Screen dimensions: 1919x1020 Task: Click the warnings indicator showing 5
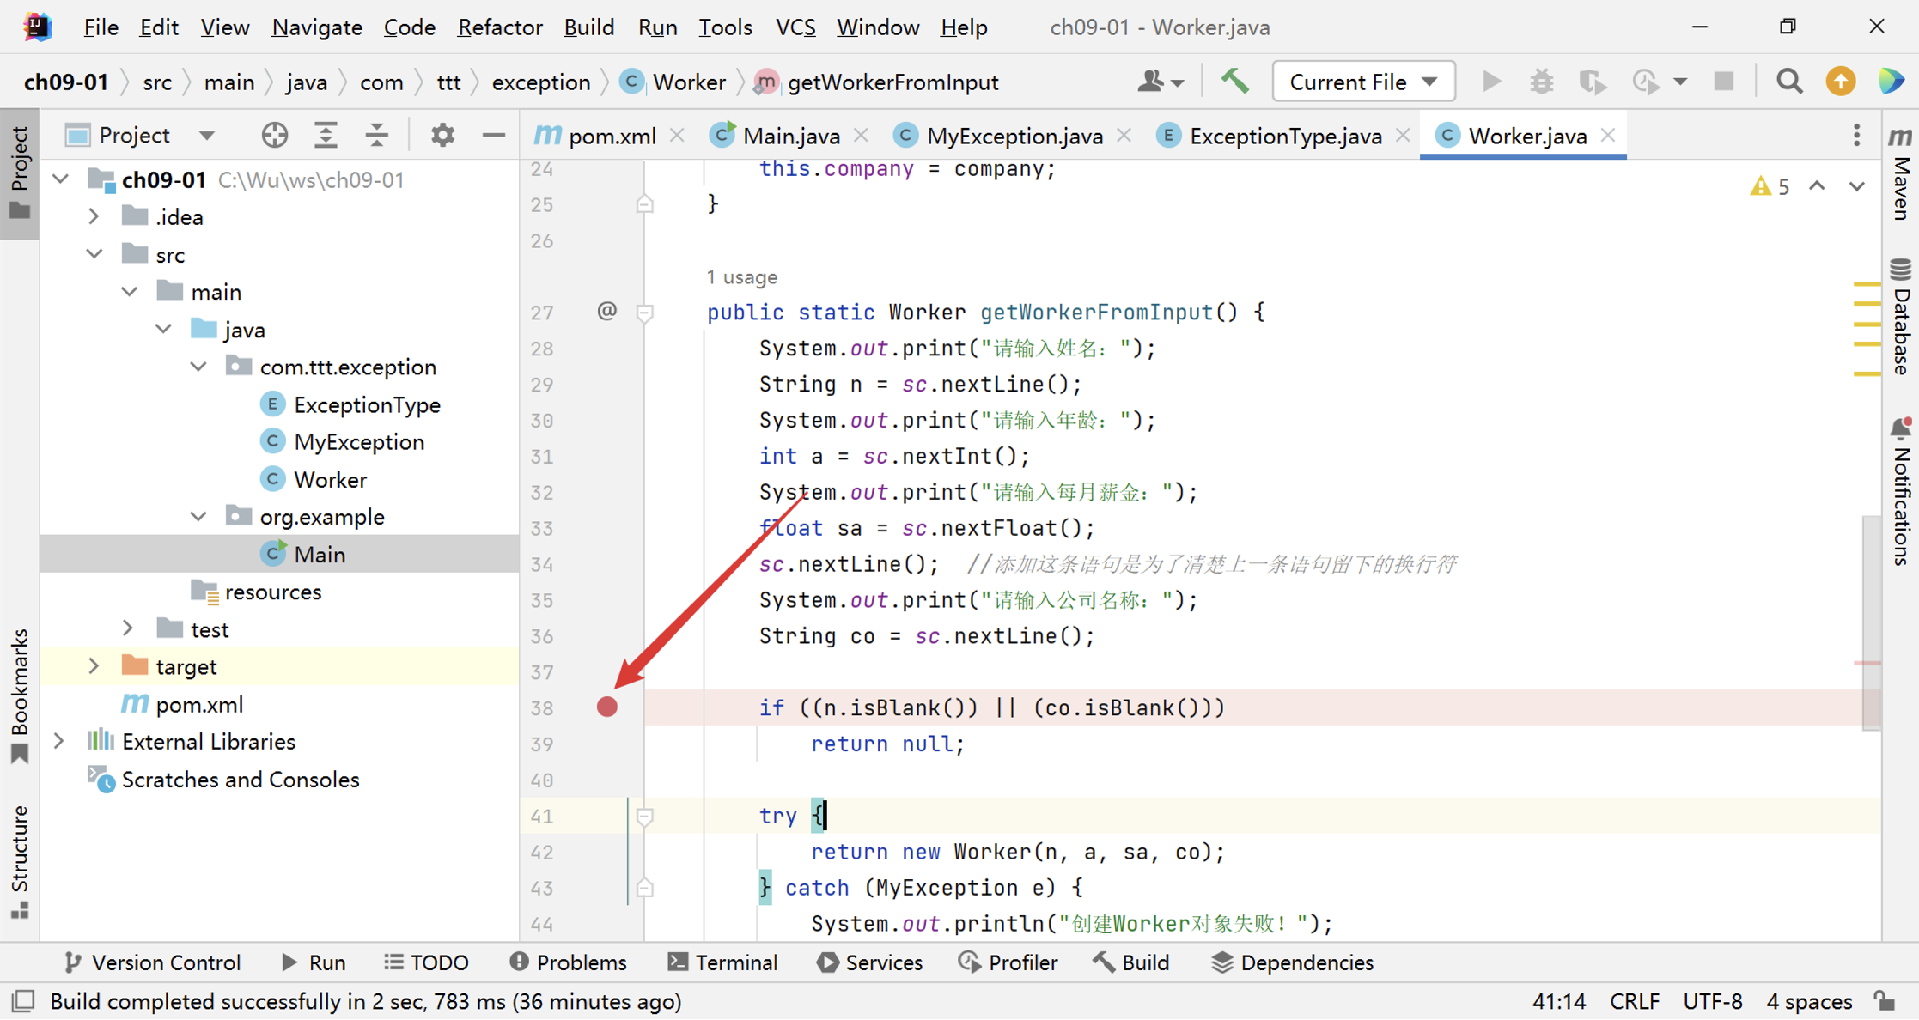point(1770,186)
